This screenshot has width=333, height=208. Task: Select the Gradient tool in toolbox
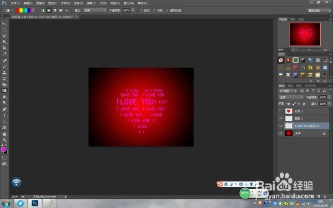[4, 90]
